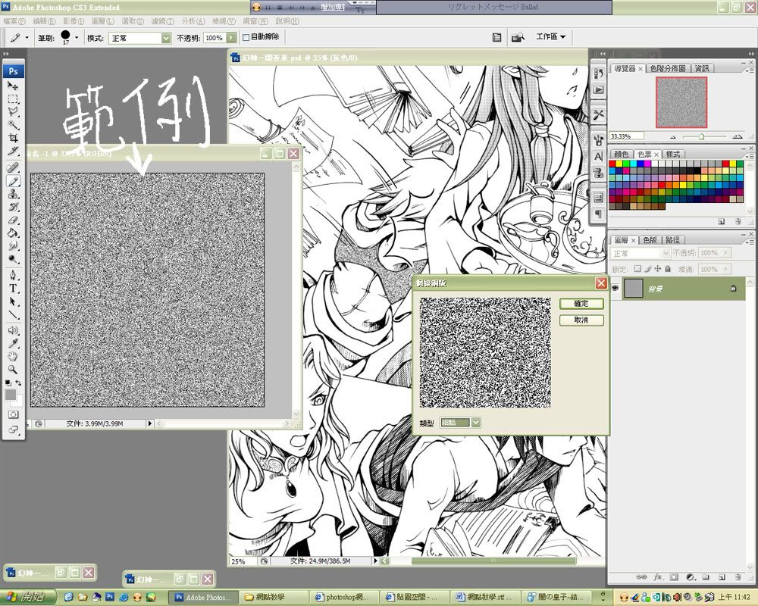Select the Hand tool
Screen dimensions: 758x606
pos(13,357)
